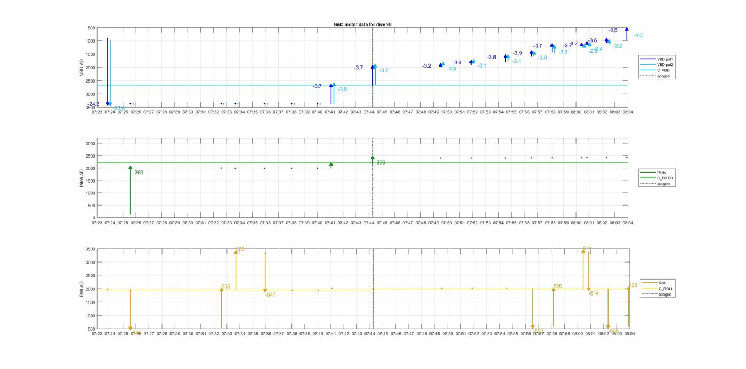Viewport: 746px width, 369px height.
Task: Click 'apogee' in the Roll plot legend
Action: (x=664, y=294)
